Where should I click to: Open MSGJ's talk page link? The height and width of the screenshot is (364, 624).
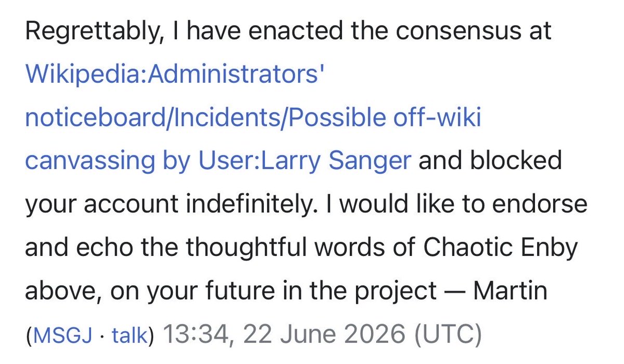click(x=130, y=335)
